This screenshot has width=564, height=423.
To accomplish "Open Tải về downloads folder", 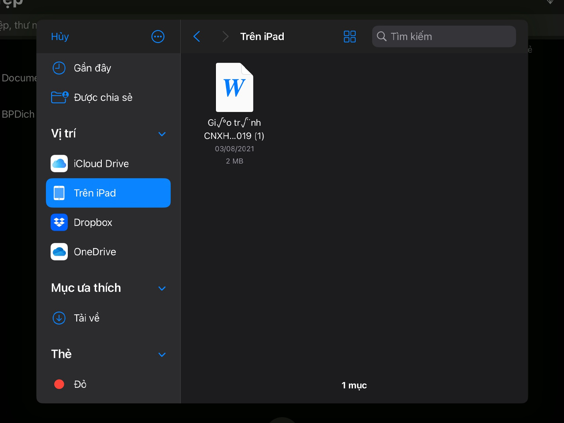I will coord(108,318).
